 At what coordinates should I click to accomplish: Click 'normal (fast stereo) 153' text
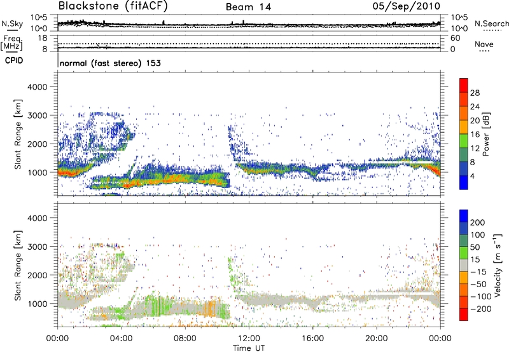[x=110, y=63]
